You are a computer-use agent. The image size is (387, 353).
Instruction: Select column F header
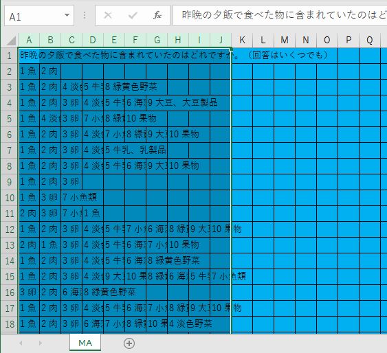click(x=135, y=40)
